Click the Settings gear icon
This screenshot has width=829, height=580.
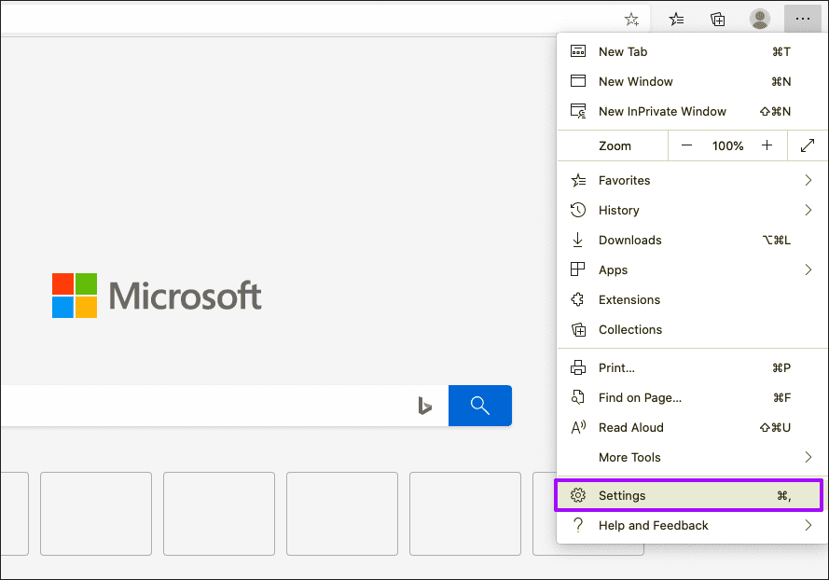coord(578,495)
